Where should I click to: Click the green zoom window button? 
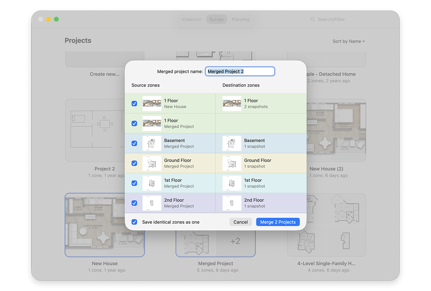tap(56, 19)
